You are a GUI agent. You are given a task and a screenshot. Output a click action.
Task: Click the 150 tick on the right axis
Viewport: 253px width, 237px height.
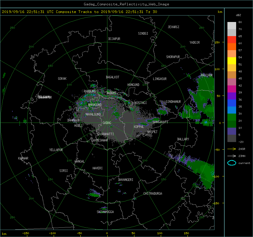pyautogui.click(x=217, y=42)
